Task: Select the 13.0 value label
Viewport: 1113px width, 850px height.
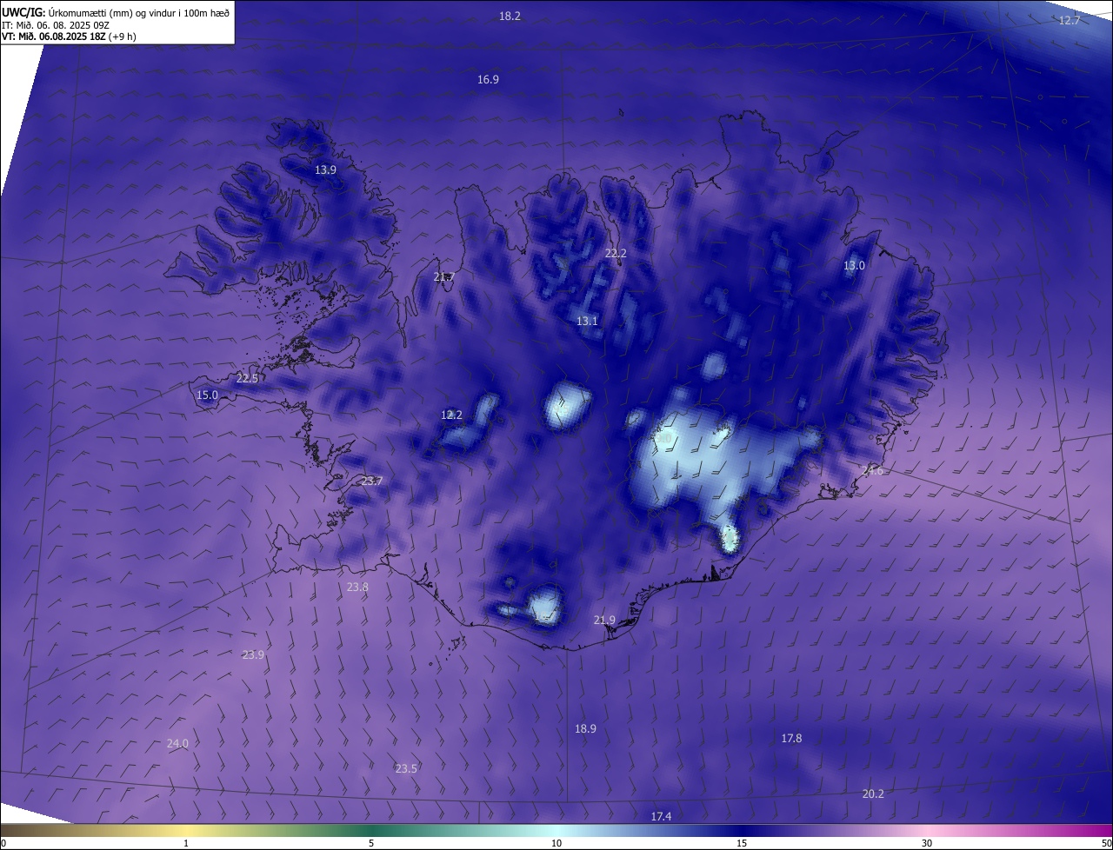Action: pyautogui.click(x=854, y=266)
